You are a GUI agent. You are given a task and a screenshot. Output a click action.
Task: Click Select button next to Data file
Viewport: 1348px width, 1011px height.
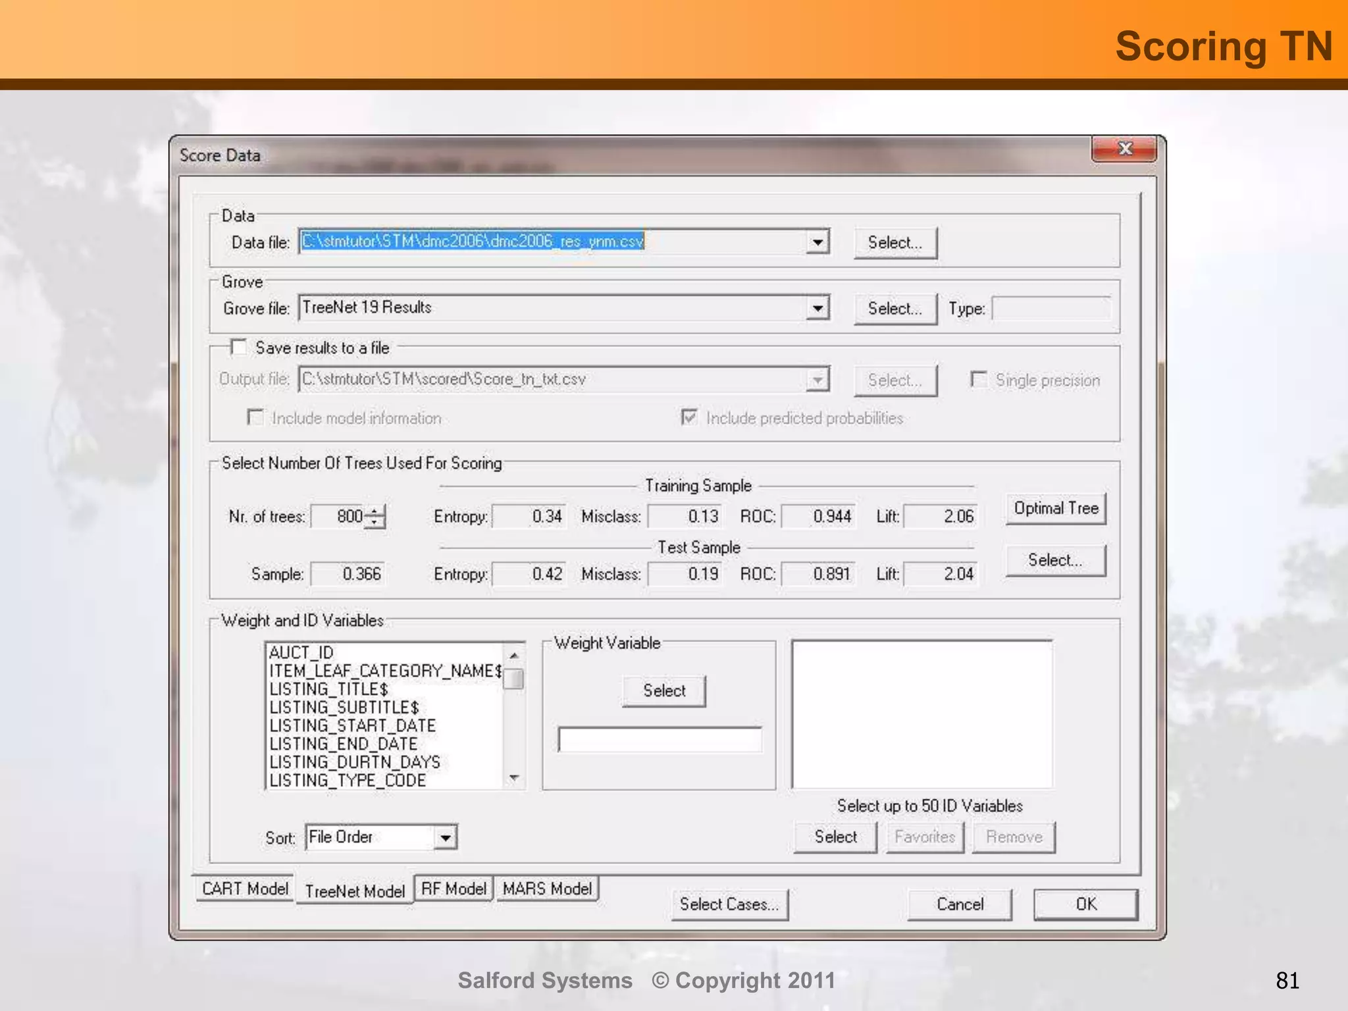click(x=894, y=243)
